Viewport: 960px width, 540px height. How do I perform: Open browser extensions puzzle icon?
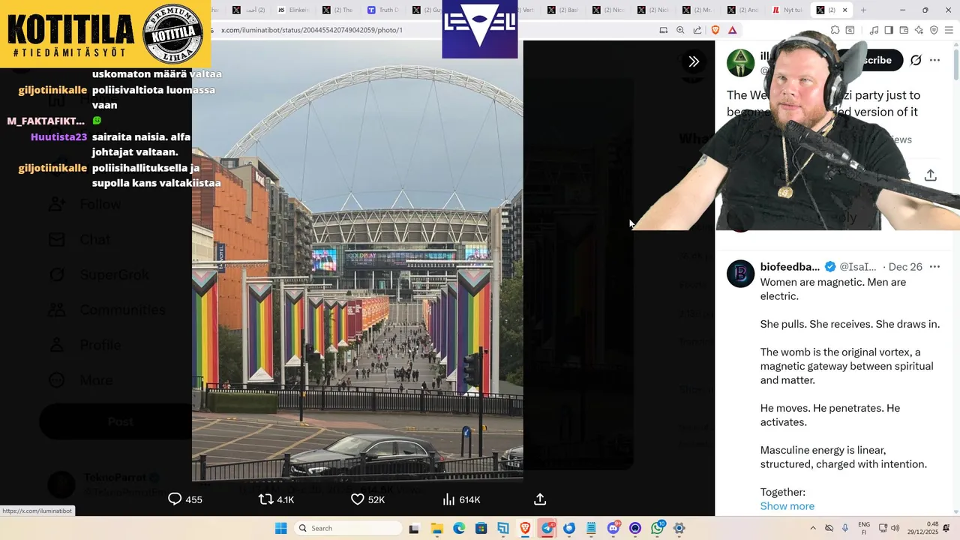pos(835,30)
